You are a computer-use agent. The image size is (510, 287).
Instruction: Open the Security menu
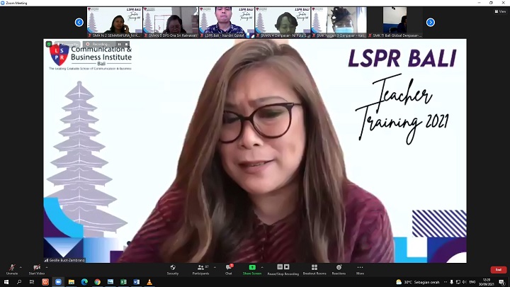click(173, 269)
